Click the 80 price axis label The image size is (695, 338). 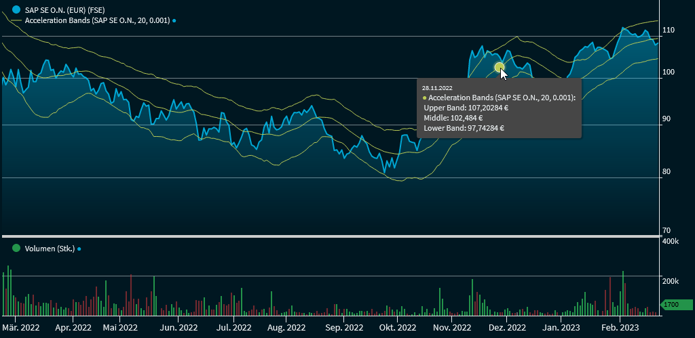(x=668, y=171)
